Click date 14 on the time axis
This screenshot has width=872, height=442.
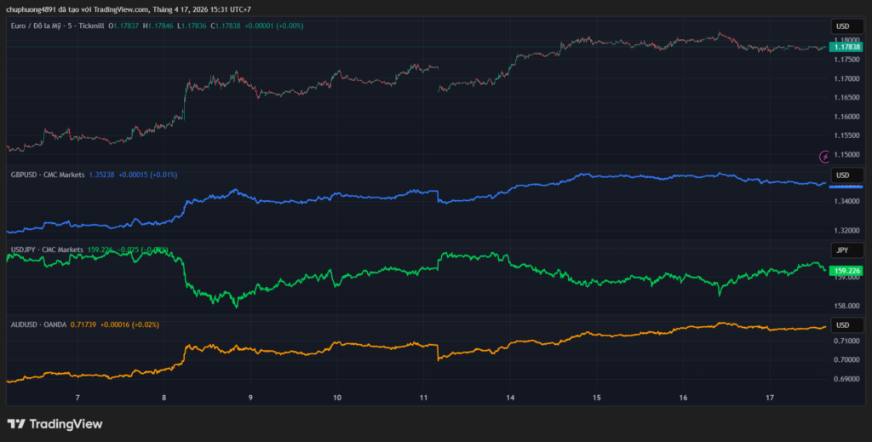pyautogui.click(x=510, y=398)
